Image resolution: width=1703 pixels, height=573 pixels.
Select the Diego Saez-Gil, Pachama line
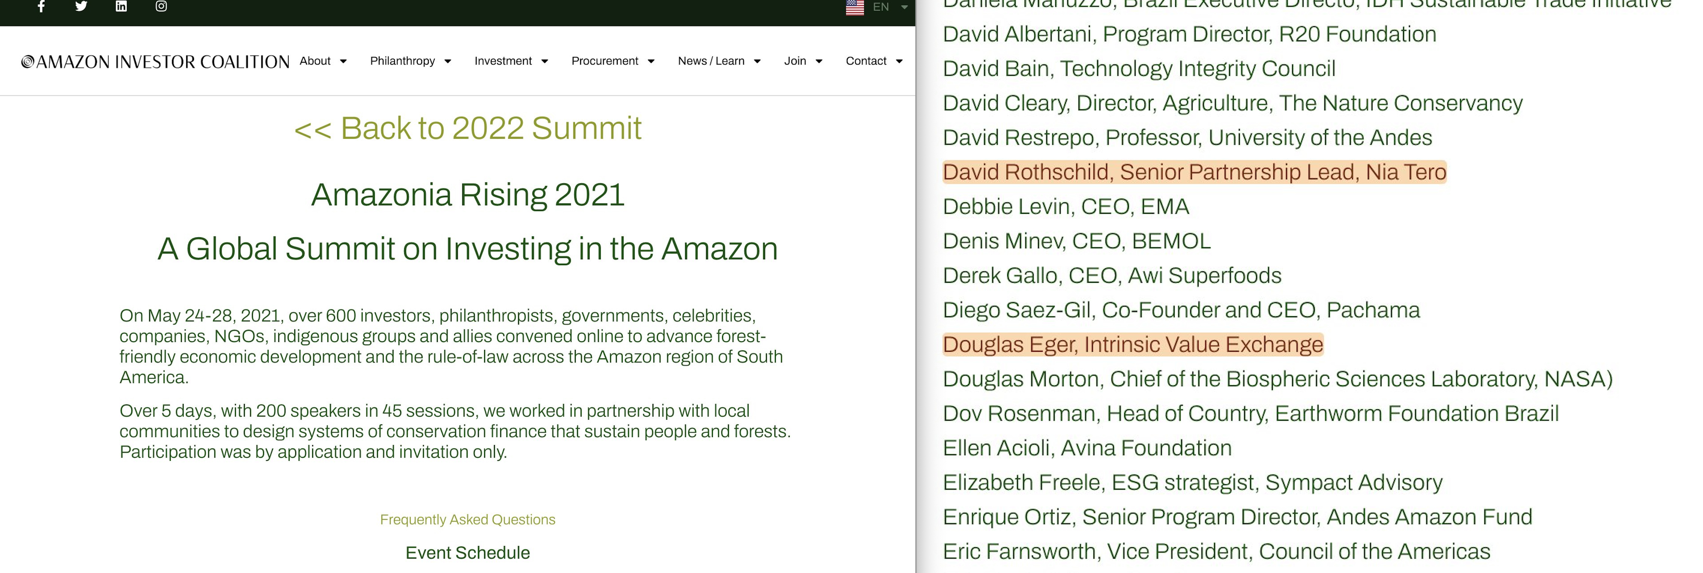1182,310
